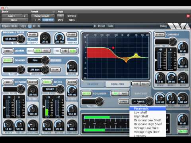Go to the next preset with right arrow

(x=95, y=26)
